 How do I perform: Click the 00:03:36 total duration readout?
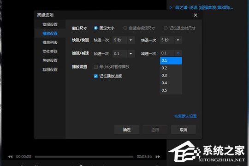(144, 157)
